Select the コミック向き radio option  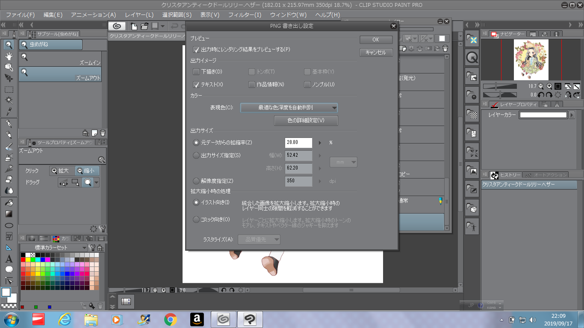click(x=196, y=220)
